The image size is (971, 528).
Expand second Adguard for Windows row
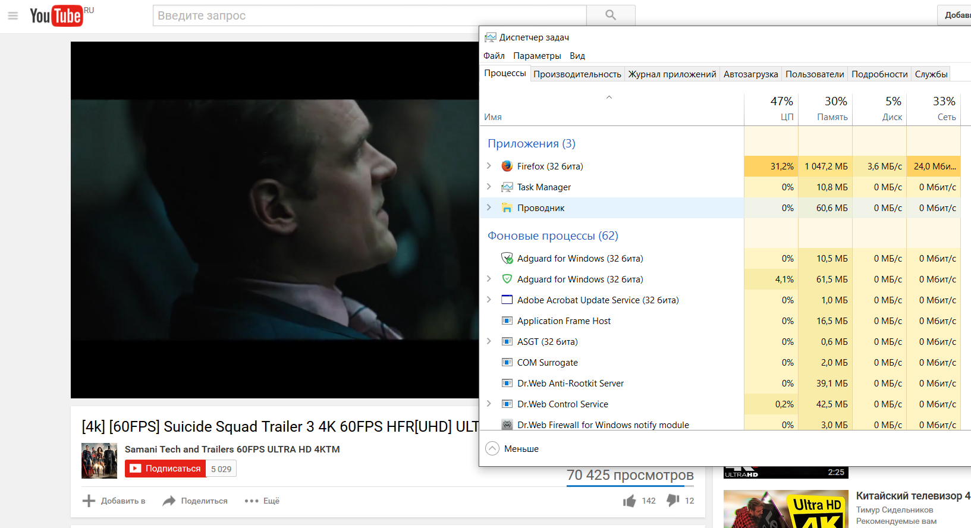pyautogui.click(x=489, y=279)
